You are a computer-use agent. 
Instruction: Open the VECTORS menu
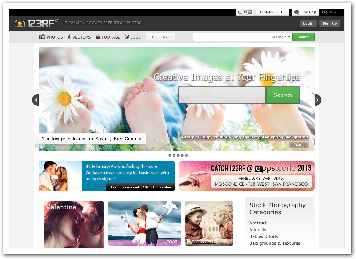[79, 37]
